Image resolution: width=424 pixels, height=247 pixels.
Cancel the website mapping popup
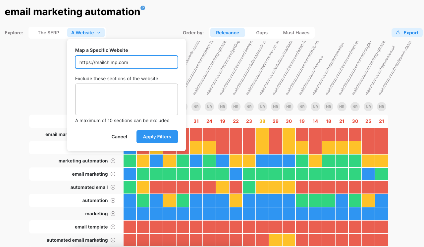click(119, 137)
